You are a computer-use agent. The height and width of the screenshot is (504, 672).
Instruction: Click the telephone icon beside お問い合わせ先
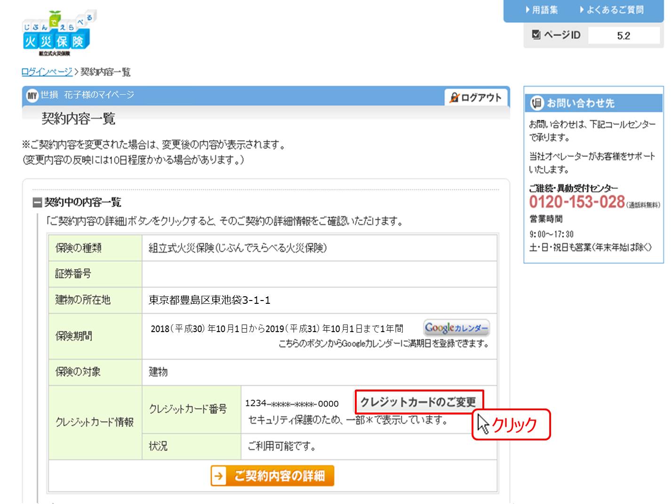click(536, 103)
